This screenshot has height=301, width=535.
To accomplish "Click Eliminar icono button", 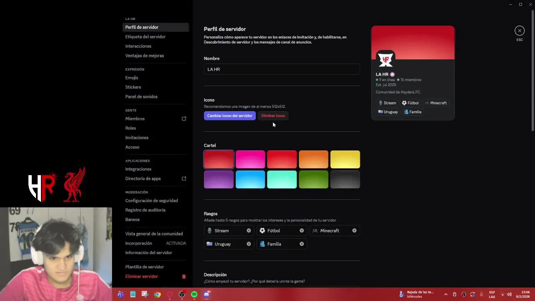I will coord(273,116).
